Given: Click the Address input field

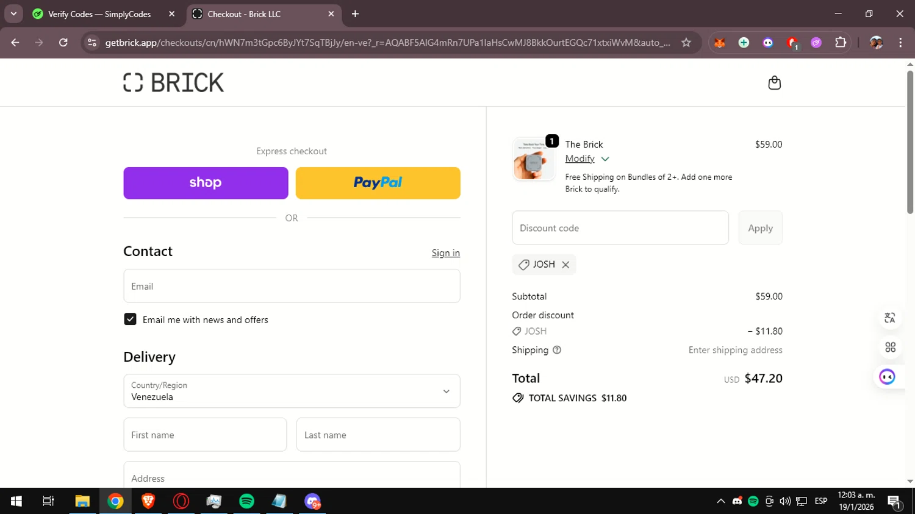Looking at the screenshot, I should 292,476.
